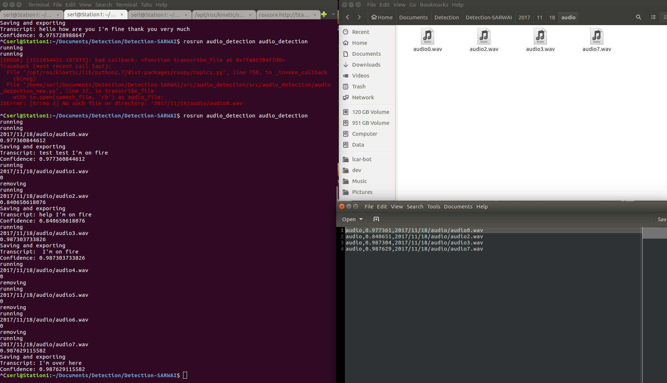Click Home breadcrumb in path bar
The height and width of the screenshot is (383, 667).
pos(382,17)
